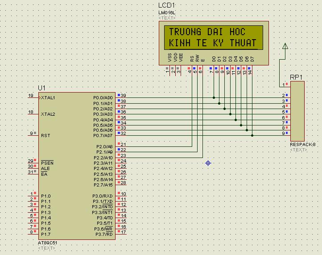Click pin number 9 on RP1
Image resolution: width=322 pixels, height=255 pixels.
pos(283,133)
